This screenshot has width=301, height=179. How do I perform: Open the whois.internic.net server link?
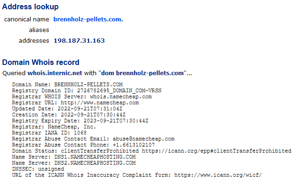(55, 73)
